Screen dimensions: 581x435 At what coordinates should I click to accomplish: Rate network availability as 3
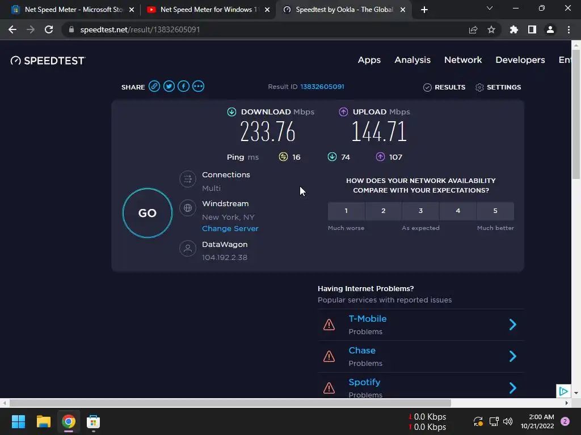click(420, 211)
